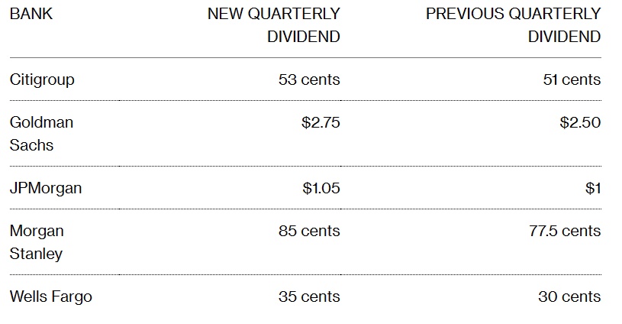This screenshot has width=622, height=324.
Task: Click JPMorgan's previous dividend of $1
Action: coord(593,188)
